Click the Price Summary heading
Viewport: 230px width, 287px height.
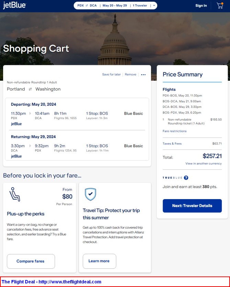point(183,74)
